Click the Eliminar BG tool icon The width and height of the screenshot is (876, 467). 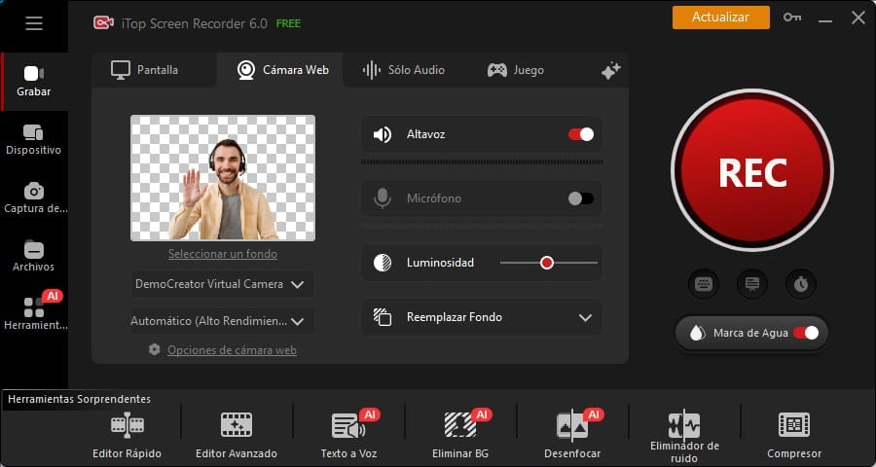click(460, 426)
